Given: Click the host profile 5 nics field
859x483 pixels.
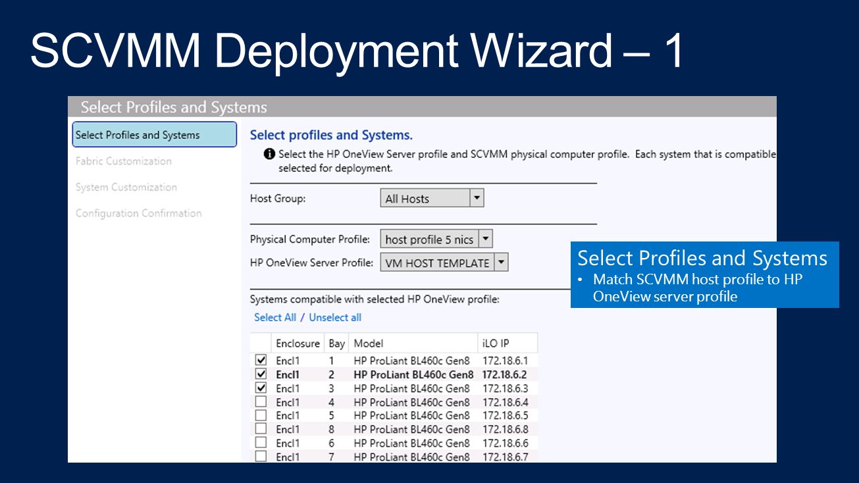Looking at the screenshot, I should click(x=436, y=239).
